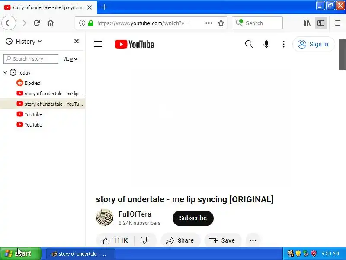This screenshot has width=346, height=260.
Task: Dislike the video with thumbs down
Action: pos(145,240)
